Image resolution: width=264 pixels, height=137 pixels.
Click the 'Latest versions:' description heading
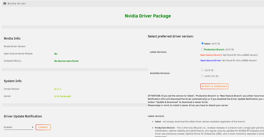click(156, 116)
